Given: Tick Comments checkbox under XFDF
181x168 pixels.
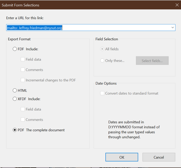Looking at the screenshot, I should coord(23,120).
